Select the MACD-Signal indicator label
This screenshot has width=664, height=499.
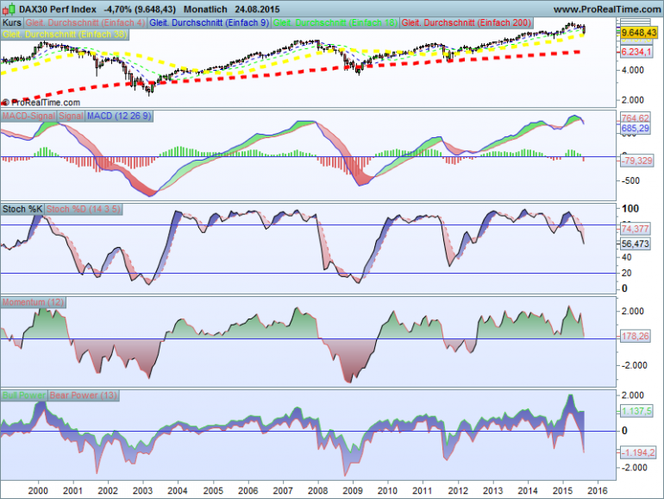[28, 117]
